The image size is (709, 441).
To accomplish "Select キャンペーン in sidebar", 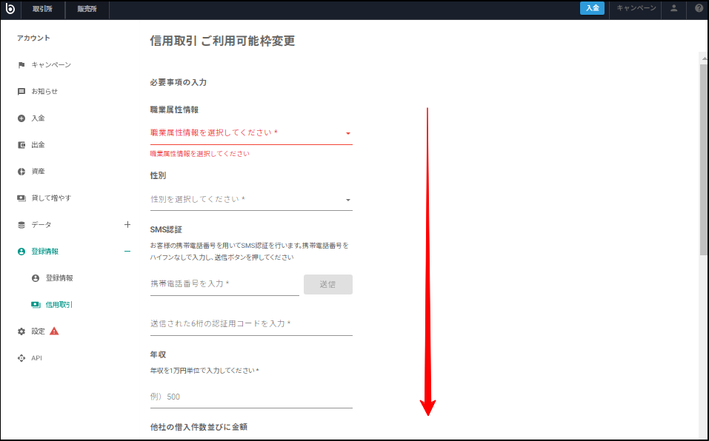I will click(x=51, y=65).
